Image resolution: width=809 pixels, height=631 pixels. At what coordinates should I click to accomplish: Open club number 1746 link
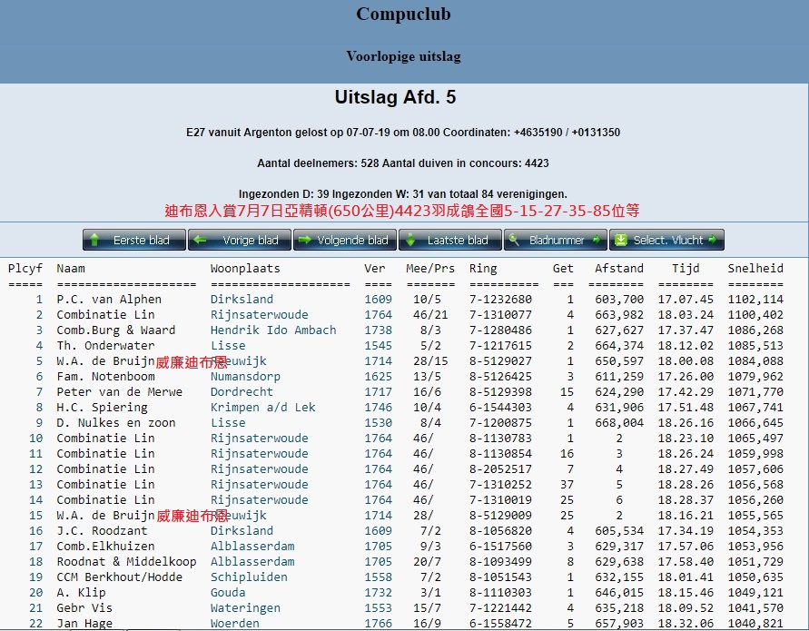tap(379, 408)
